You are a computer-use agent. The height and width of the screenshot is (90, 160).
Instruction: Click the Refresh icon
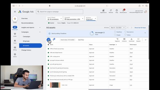click(111, 10)
